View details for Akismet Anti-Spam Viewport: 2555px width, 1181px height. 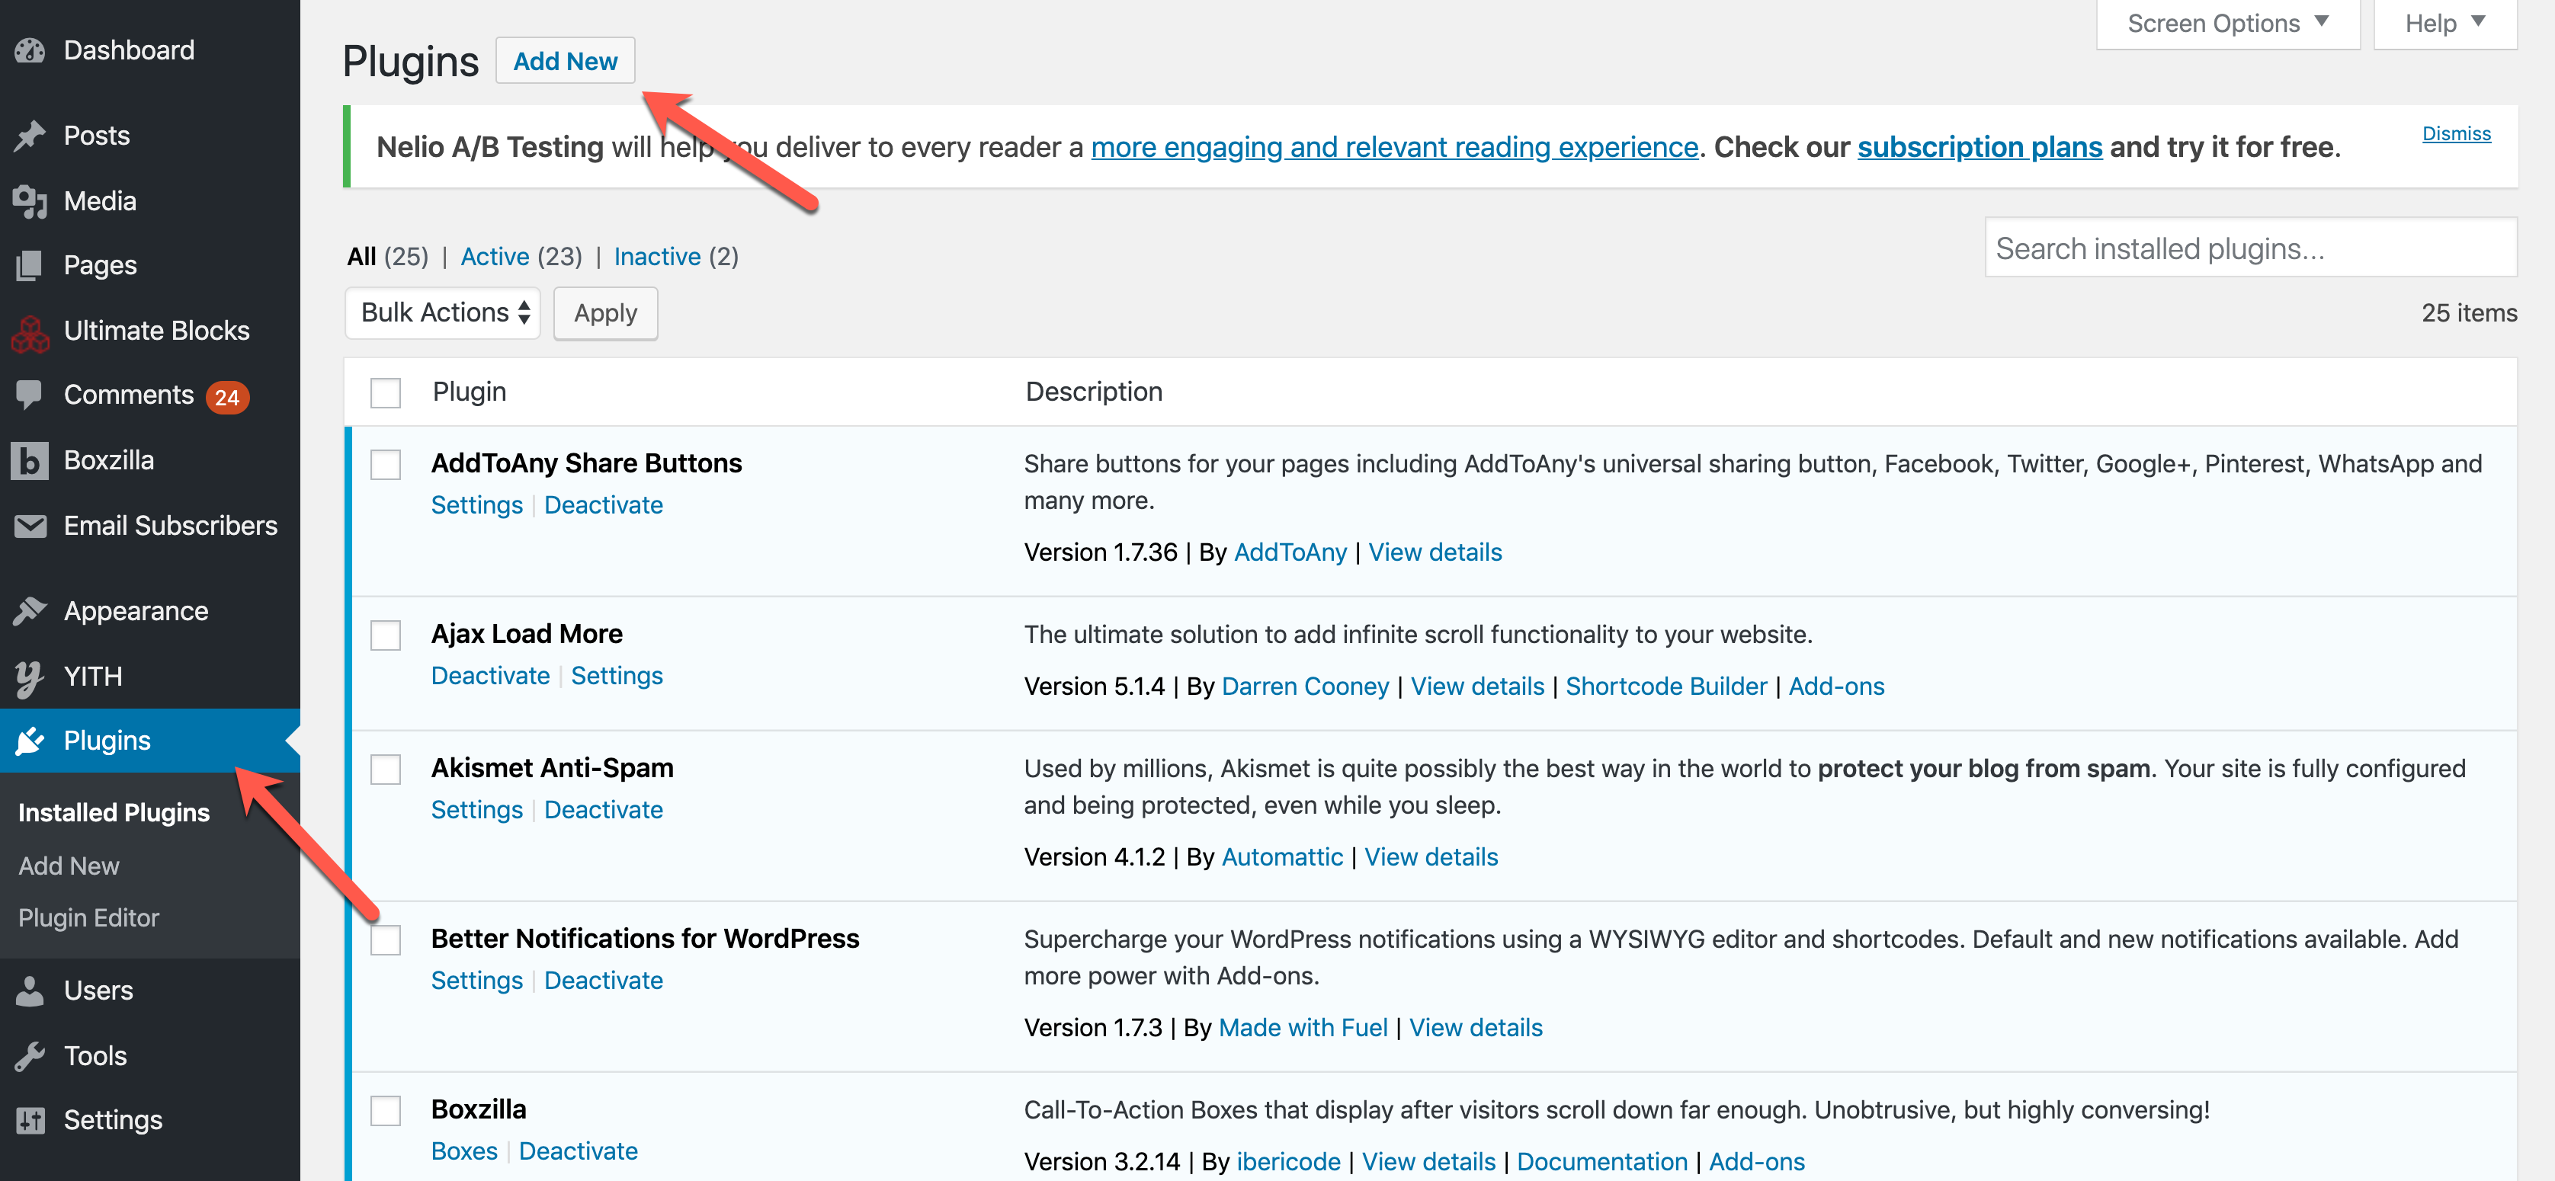tap(1430, 858)
